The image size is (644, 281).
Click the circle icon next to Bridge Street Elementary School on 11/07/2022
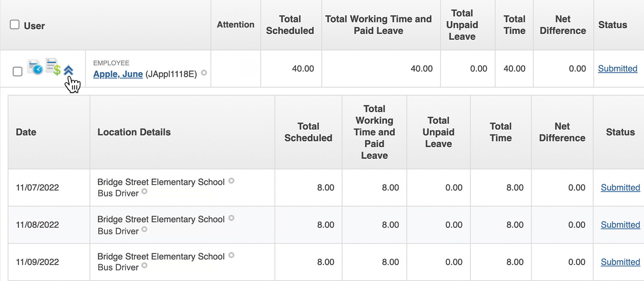coord(231,181)
